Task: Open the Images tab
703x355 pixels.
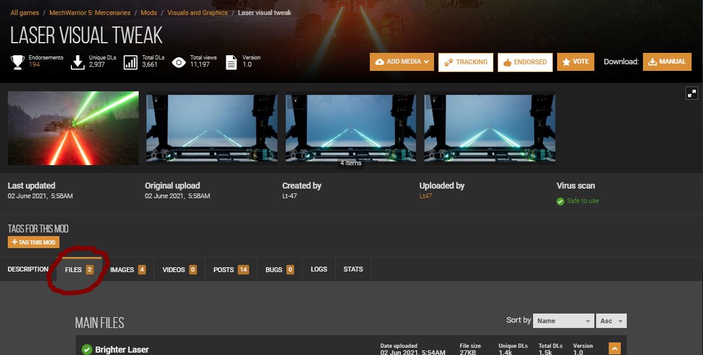Action: click(x=128, y=269)
